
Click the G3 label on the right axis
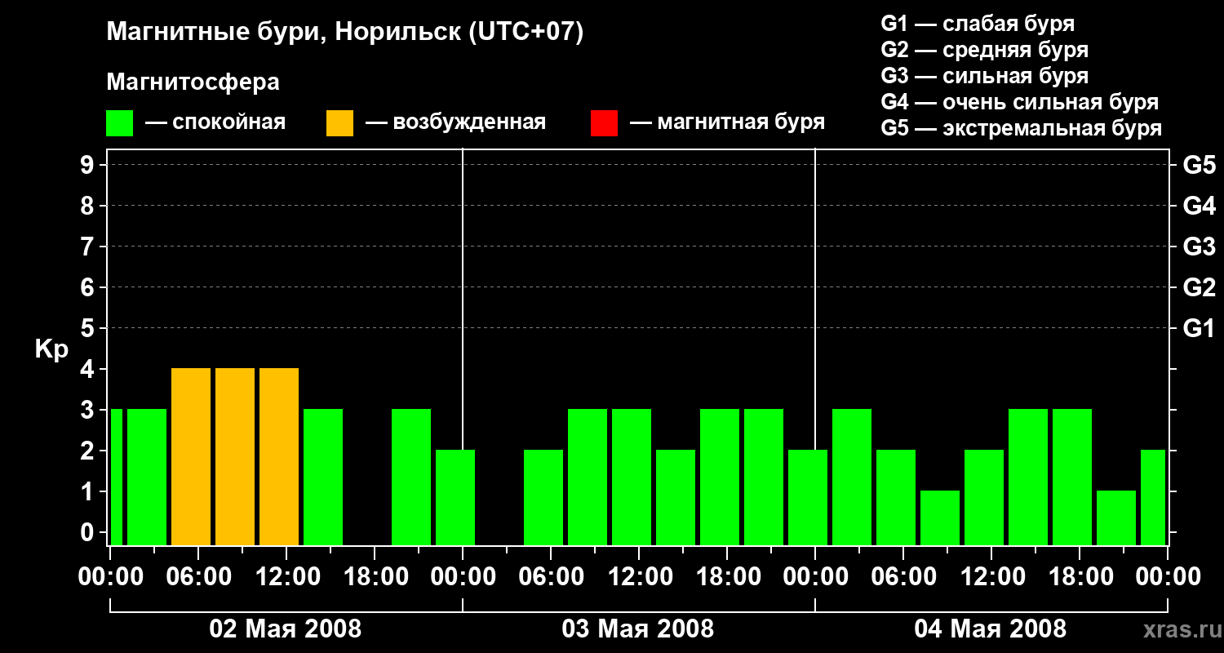(x=1199, y=247)
